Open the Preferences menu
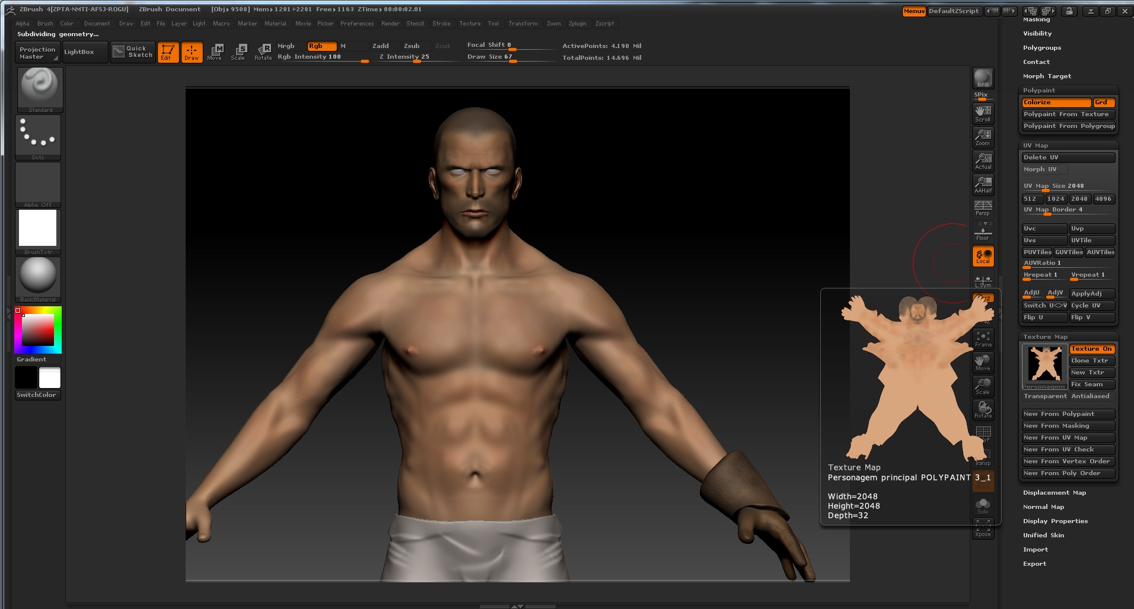1134x609 pixels. coord(357,24)
